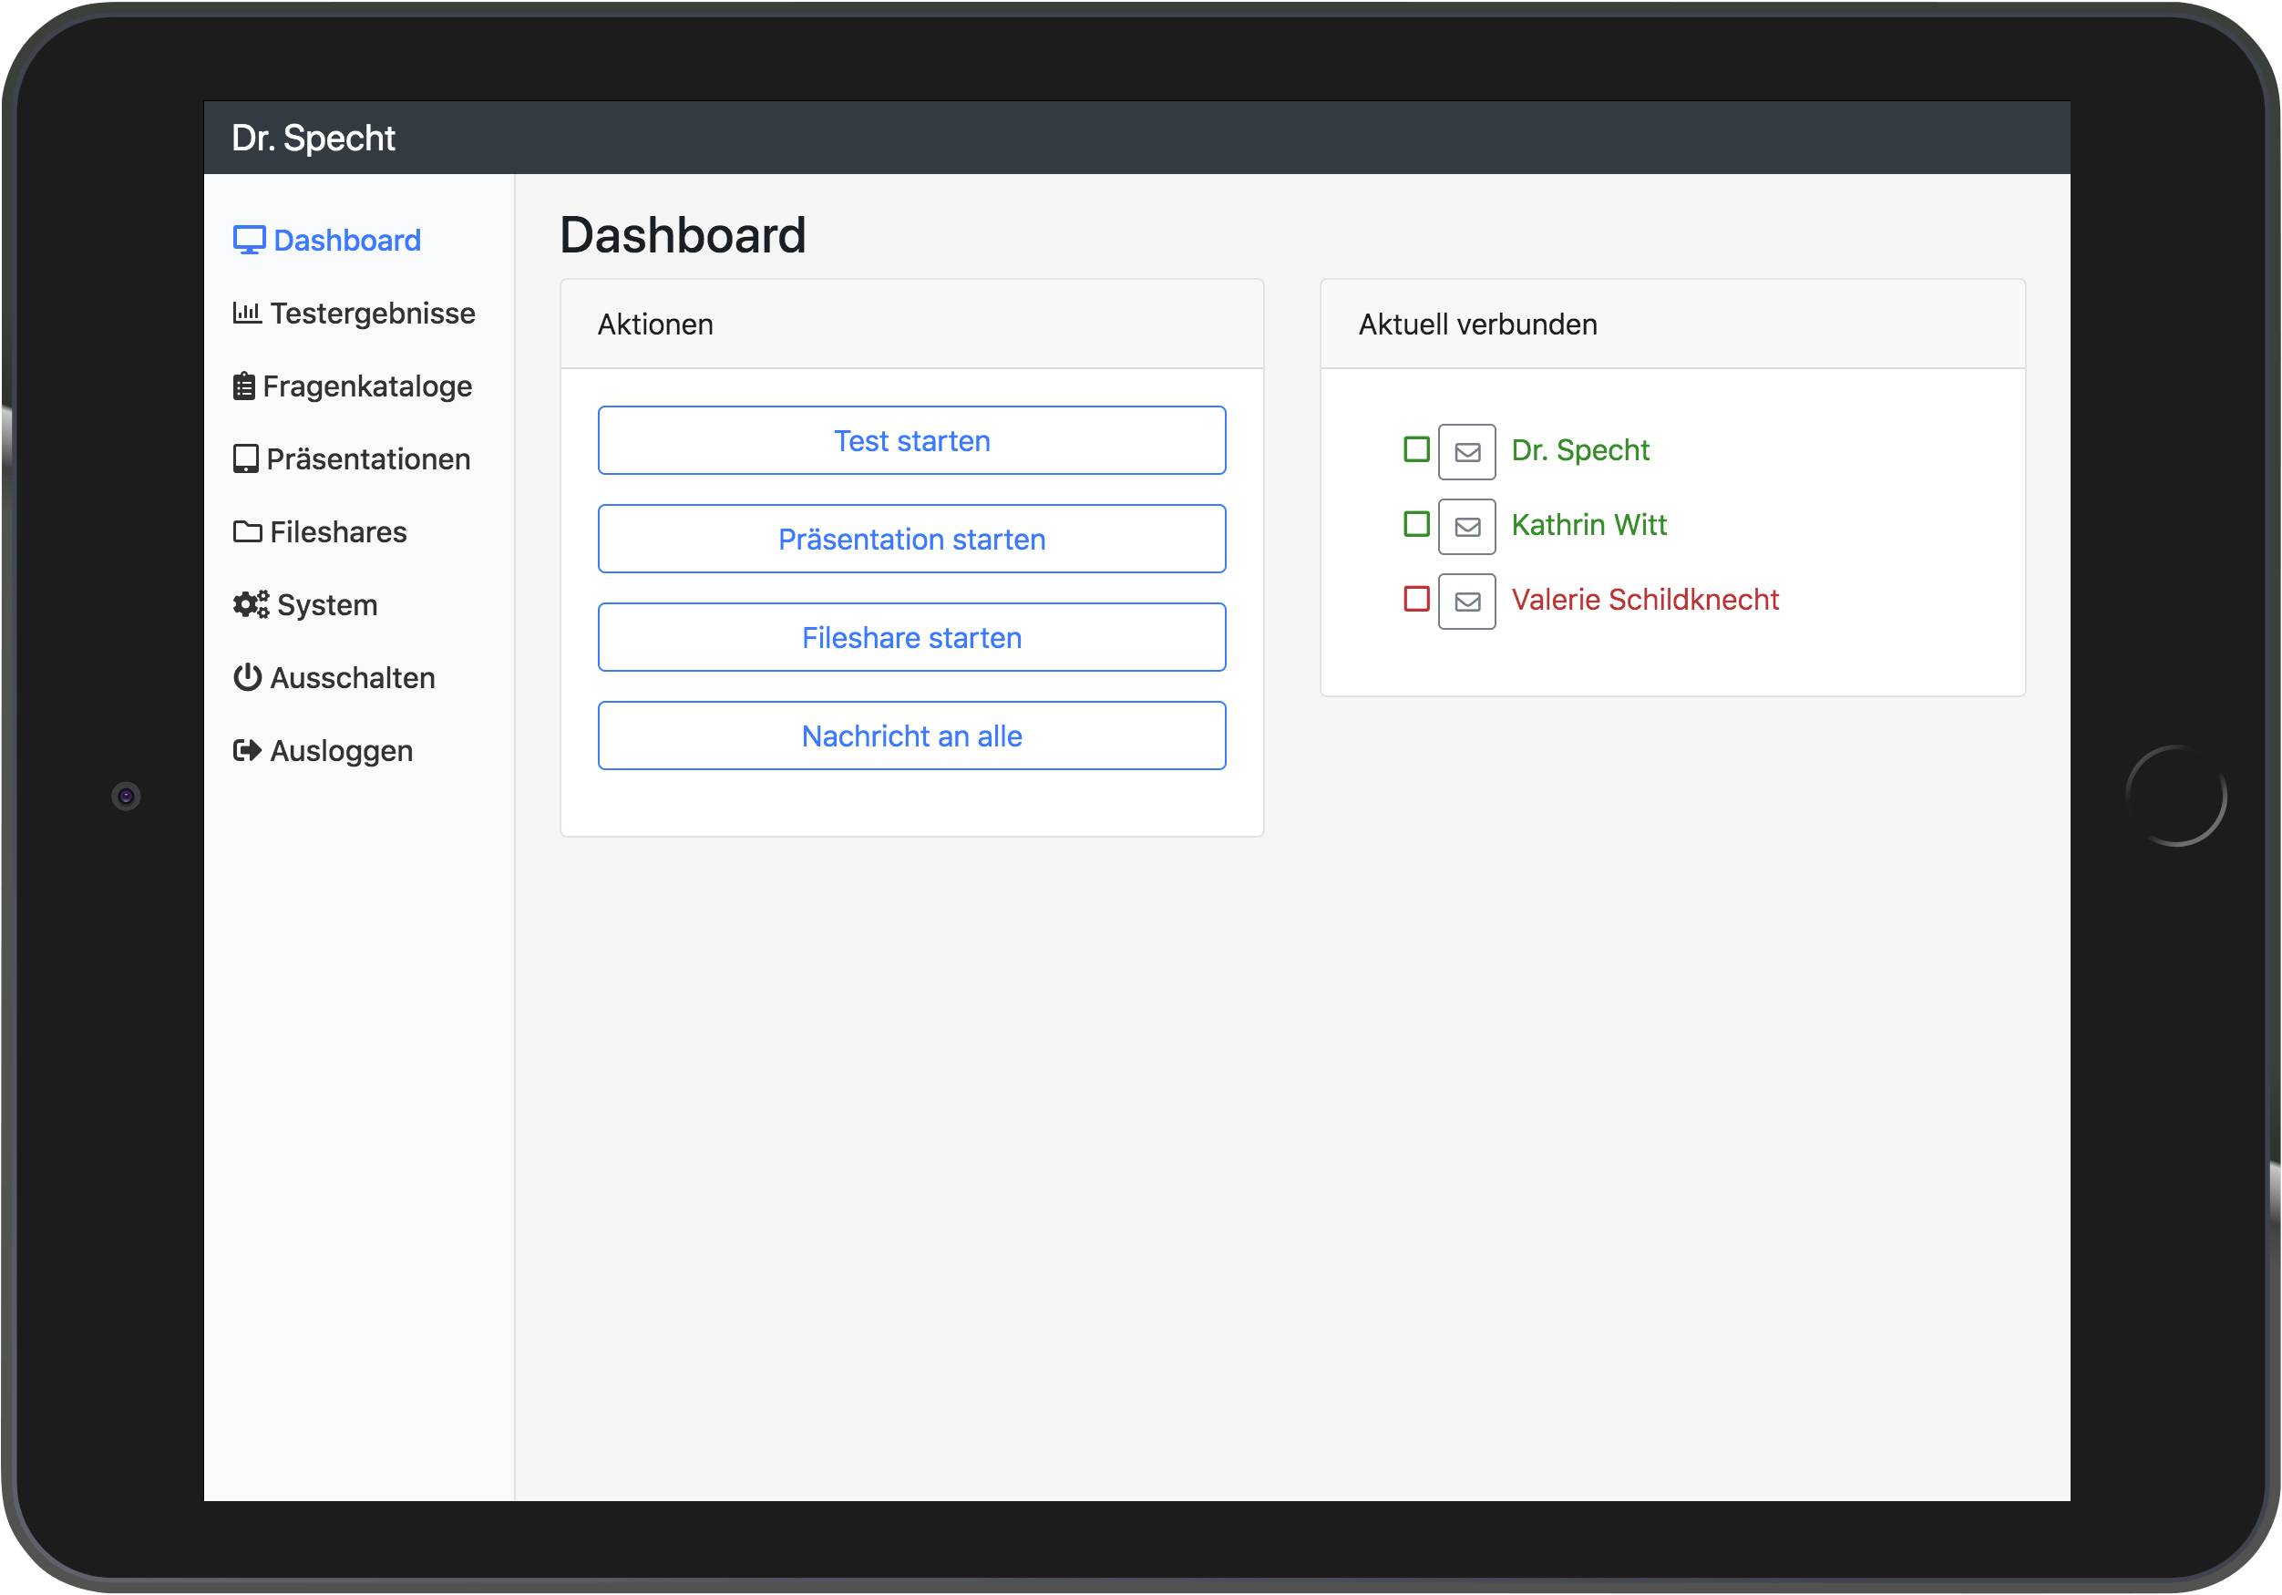Click the Dashboard monitor icon in sidebar
The width and height of the screenshot is (2282, 1595).
[249, 241]
